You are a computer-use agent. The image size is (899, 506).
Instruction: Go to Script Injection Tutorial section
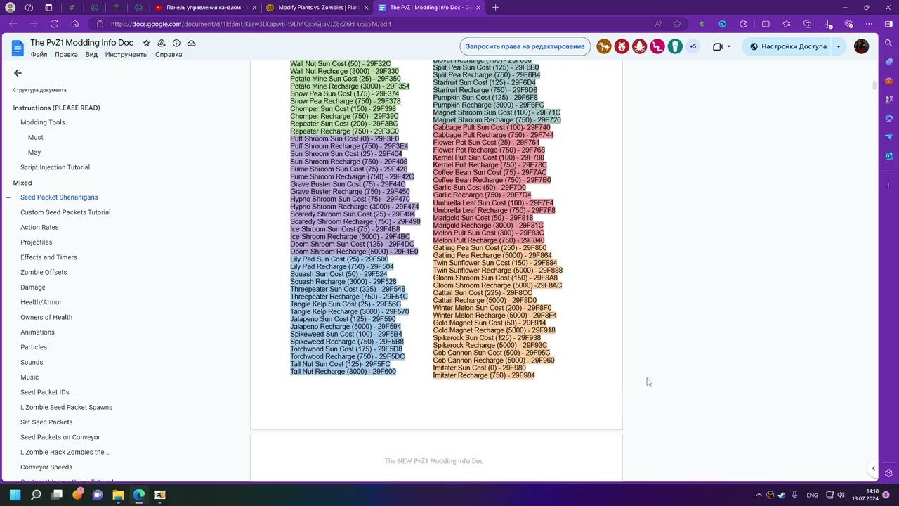point(55,167)
